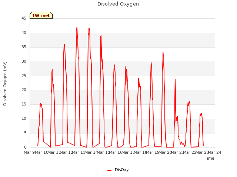Click the 'Mar 22' x-axis tick label
This screenshot has height=177, width=237.
point(190,152)
